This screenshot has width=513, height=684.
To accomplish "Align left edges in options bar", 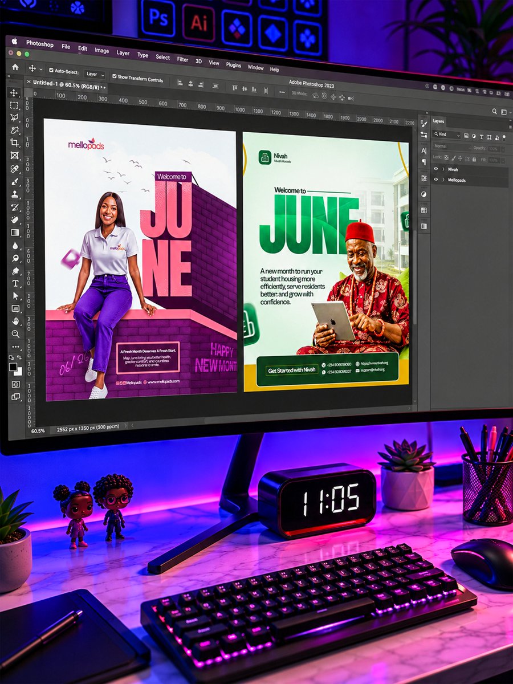I will [x=181, y=82].
